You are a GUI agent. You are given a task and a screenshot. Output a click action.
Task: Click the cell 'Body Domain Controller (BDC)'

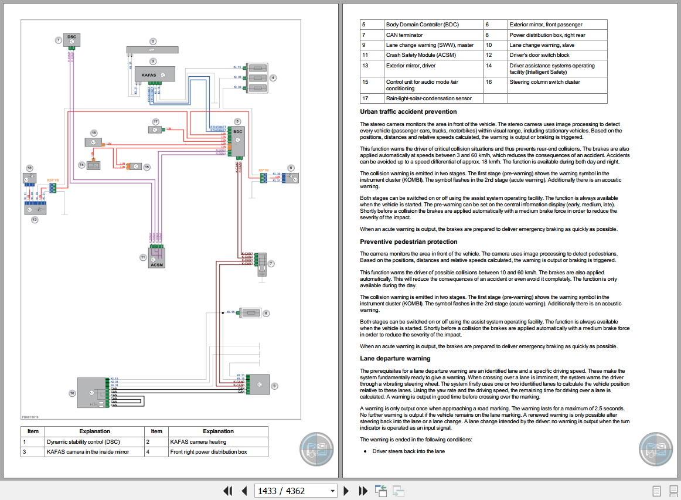pyautogui.click(x=434, y=25)
